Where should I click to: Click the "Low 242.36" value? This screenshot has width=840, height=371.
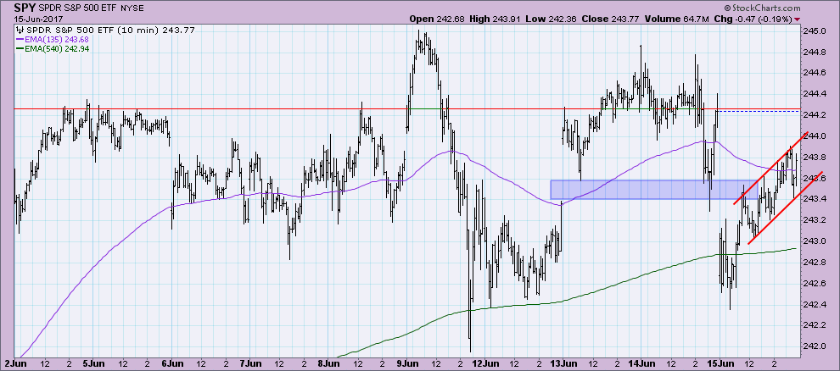point(552,19)
